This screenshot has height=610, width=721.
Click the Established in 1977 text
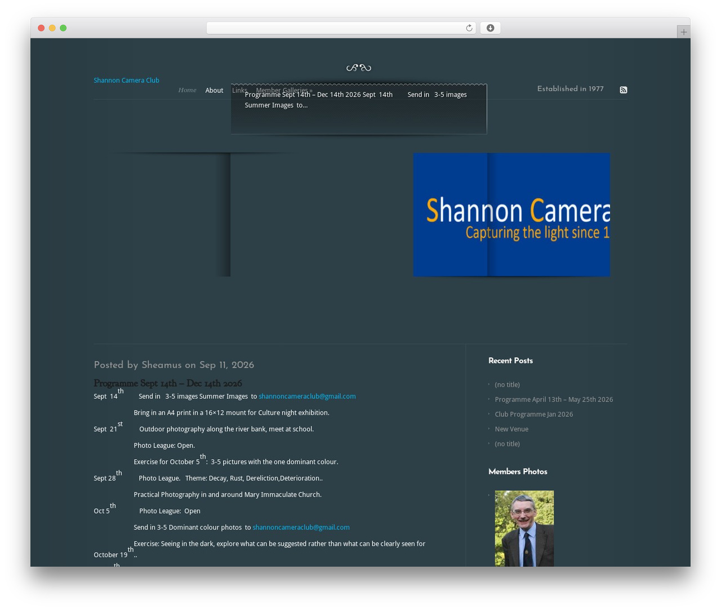(570, 89)
